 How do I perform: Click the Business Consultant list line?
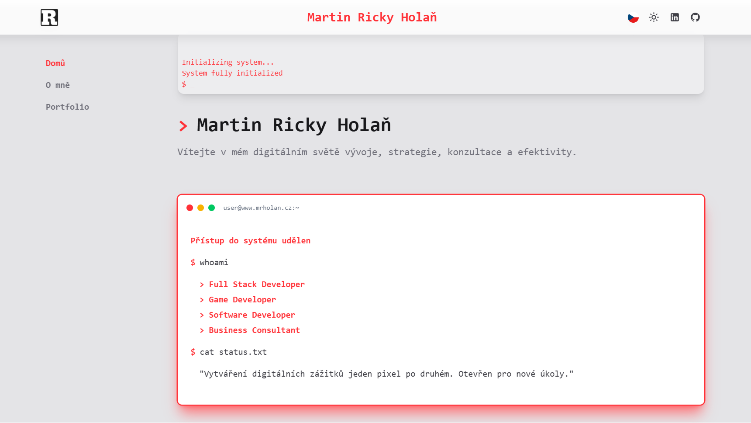pos(254,330)
